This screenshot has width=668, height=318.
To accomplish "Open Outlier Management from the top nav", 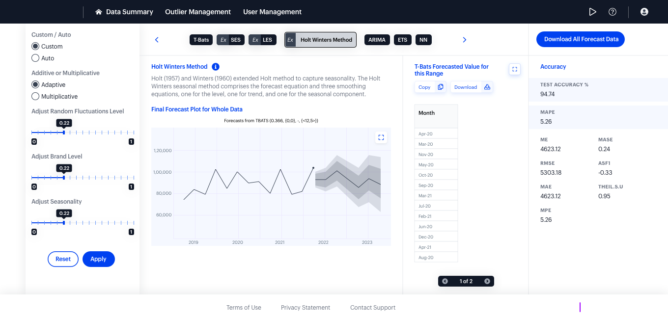I will 198,12.
